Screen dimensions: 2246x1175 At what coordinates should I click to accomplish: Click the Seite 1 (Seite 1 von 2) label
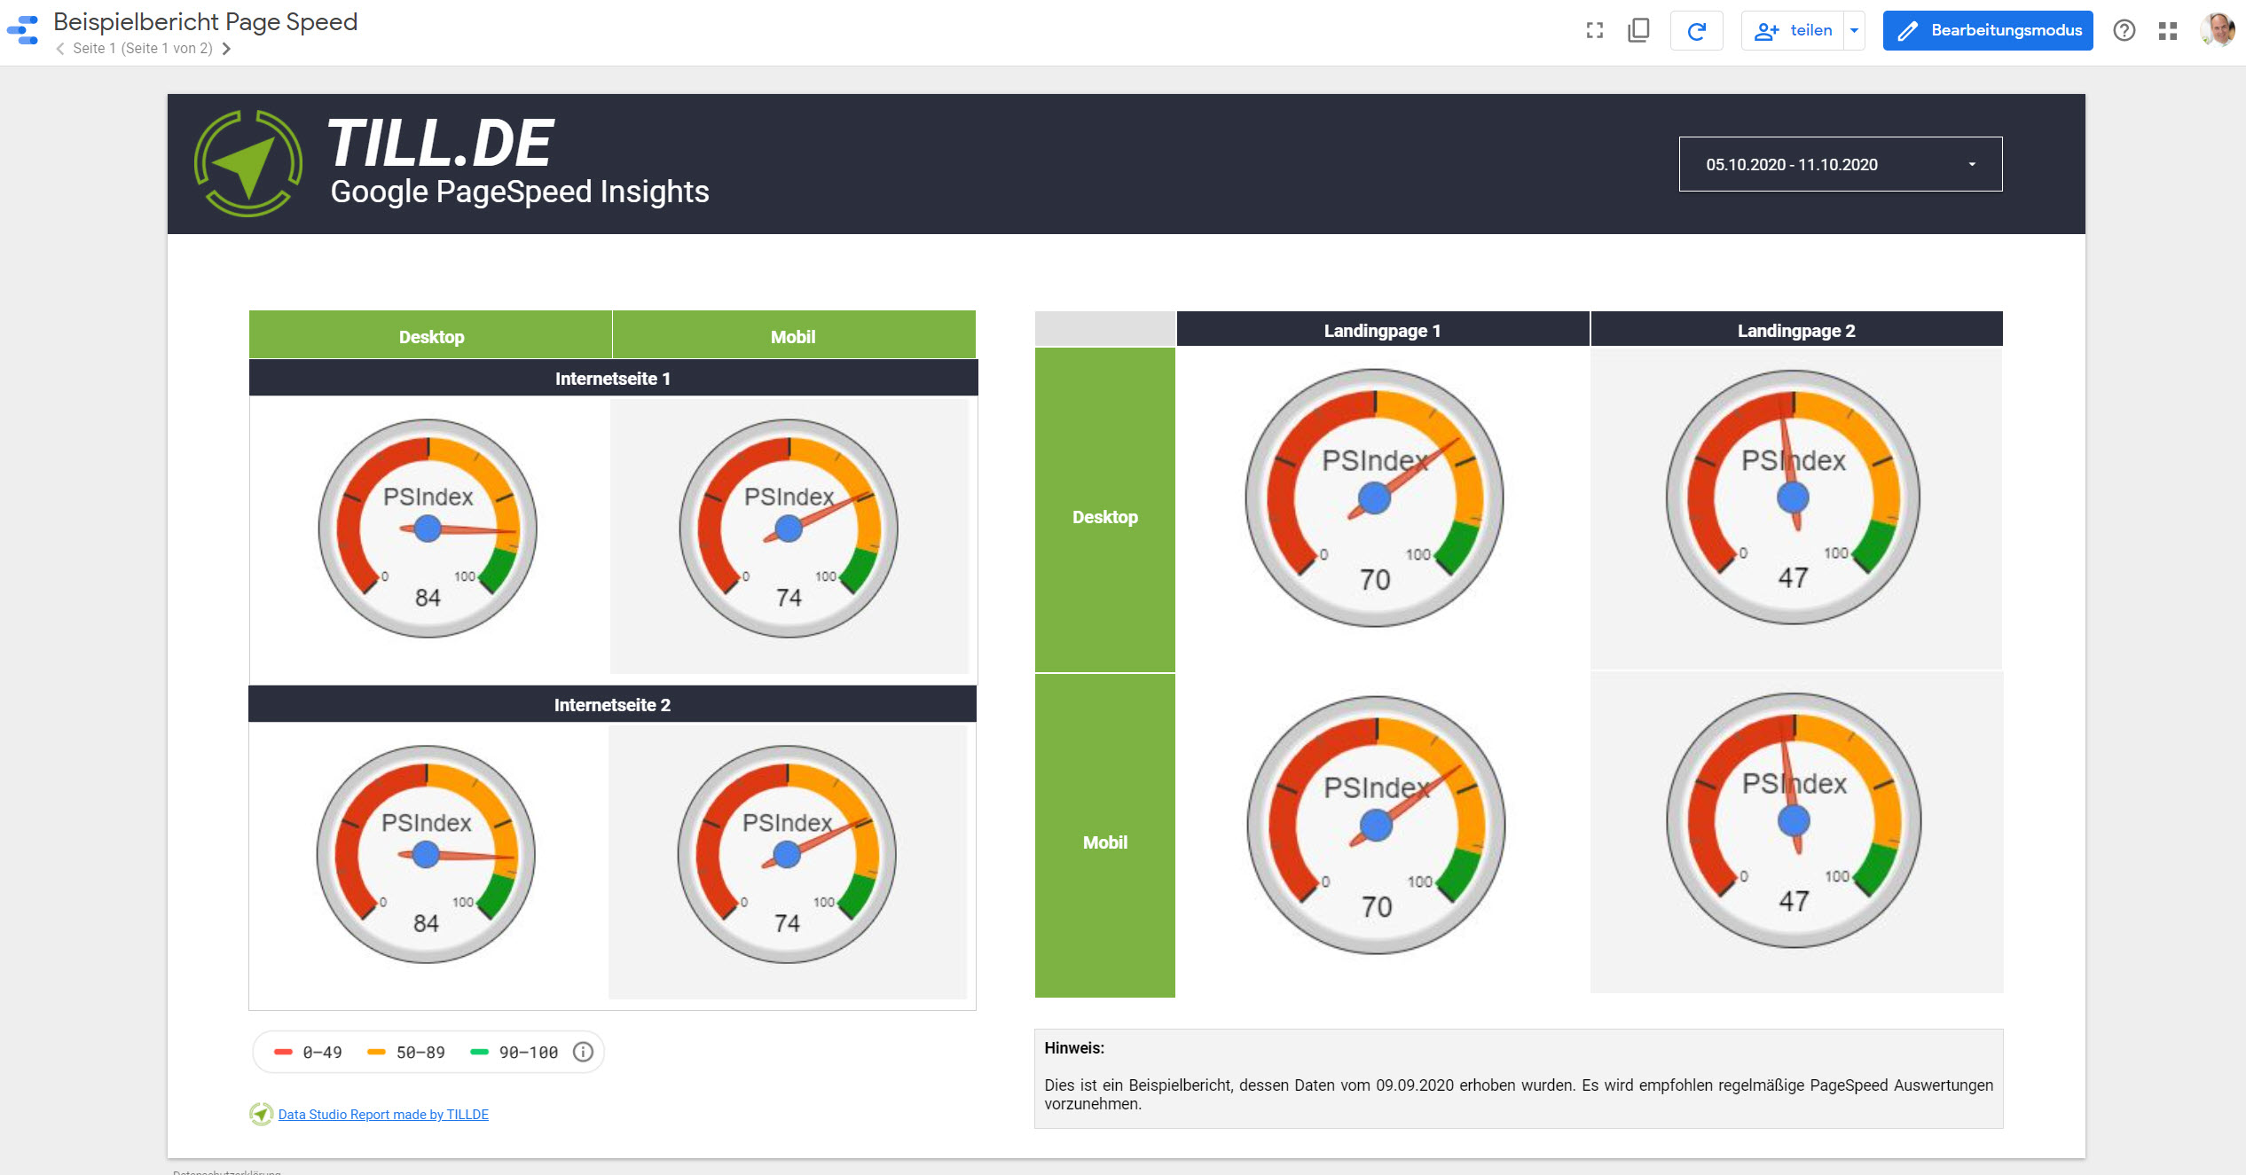click(x=143, y=49)
